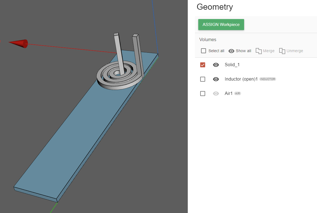Check the Select all checkbox
Image resolution: width=317 pixels, height=213 pixels.
[x=204, y=51]
